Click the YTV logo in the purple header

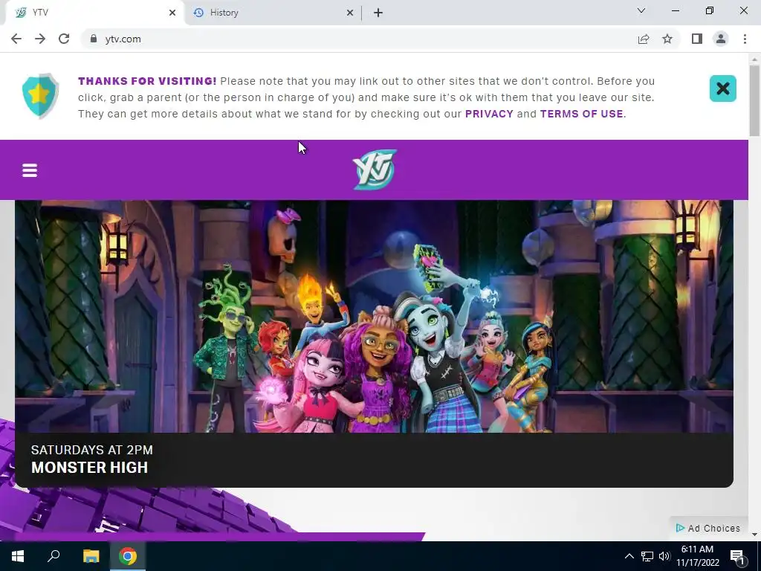point(375,170)
